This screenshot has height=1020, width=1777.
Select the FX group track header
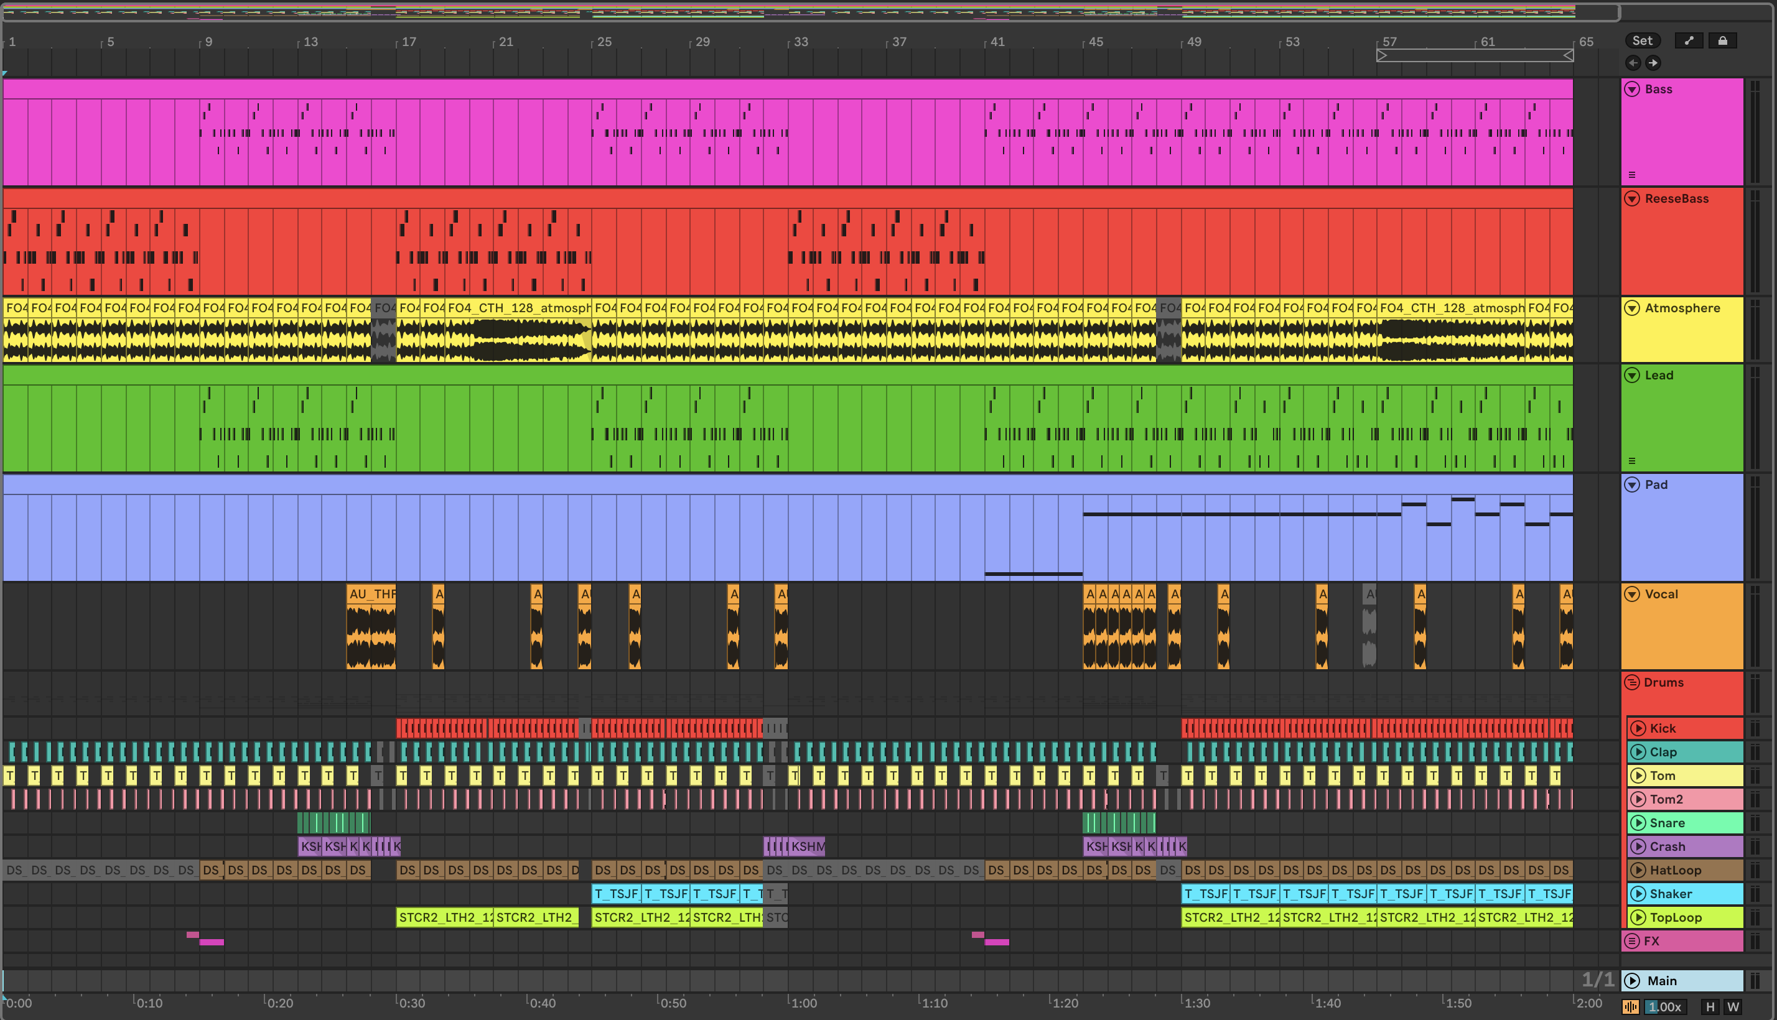(x=1682, y=941)
